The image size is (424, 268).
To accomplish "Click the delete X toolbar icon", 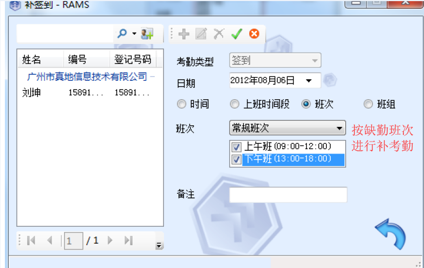I will 219,34.
